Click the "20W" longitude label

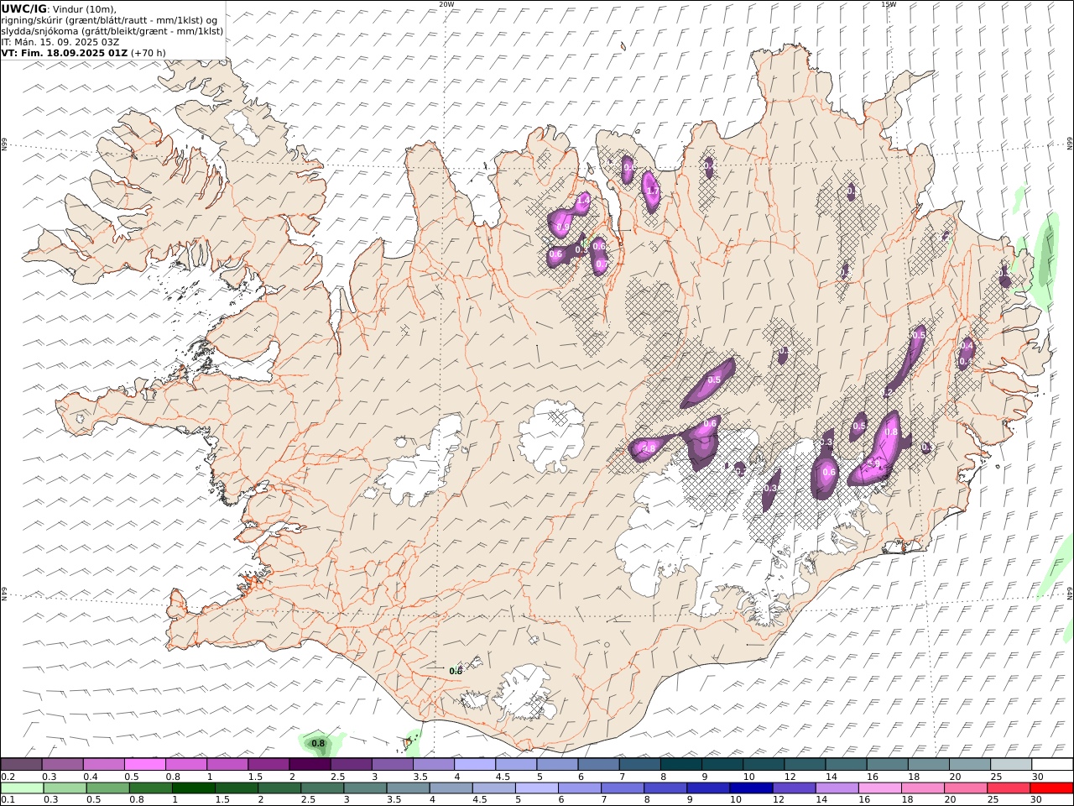click(x=446, y=4)
